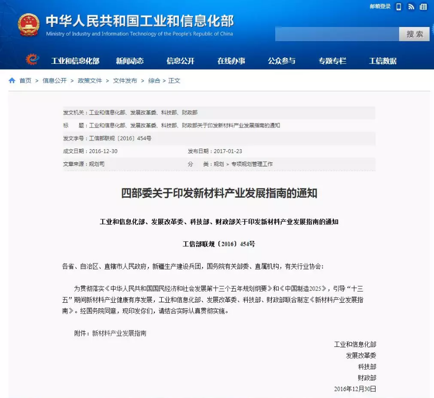Open the 工信数据 menu item
Screen dimensions: 434x398
click(x=383, y=61)
